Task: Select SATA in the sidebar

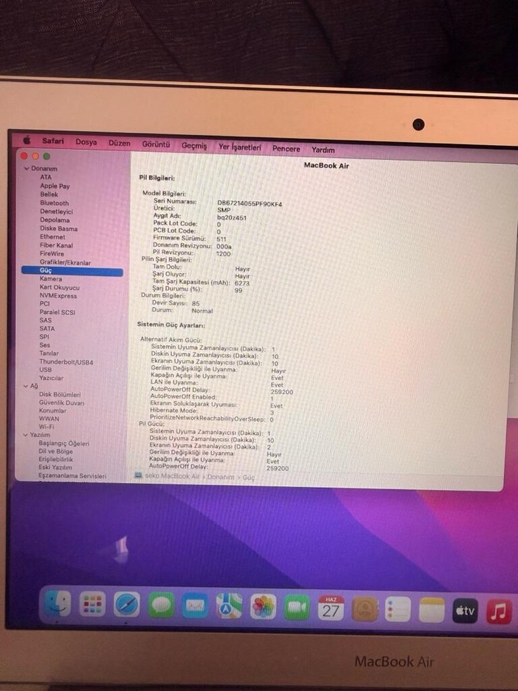Action: [47, 329]
